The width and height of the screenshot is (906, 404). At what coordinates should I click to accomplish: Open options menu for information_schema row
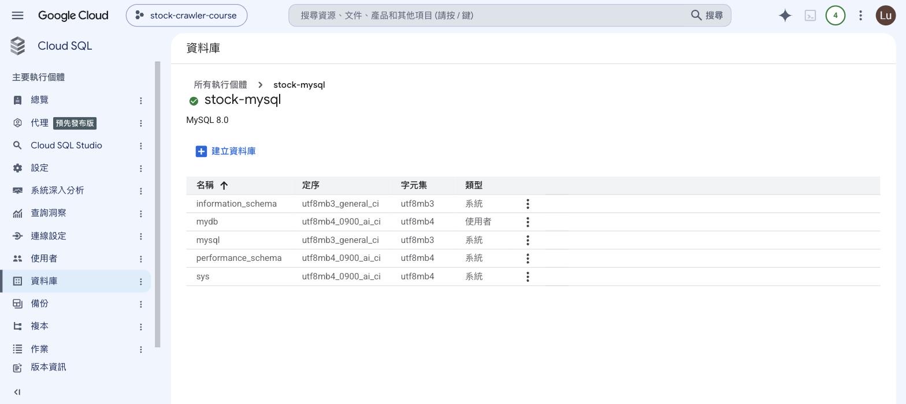pos(528,204)
